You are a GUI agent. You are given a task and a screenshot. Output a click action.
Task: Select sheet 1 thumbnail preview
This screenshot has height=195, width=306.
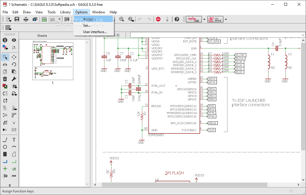53,61
